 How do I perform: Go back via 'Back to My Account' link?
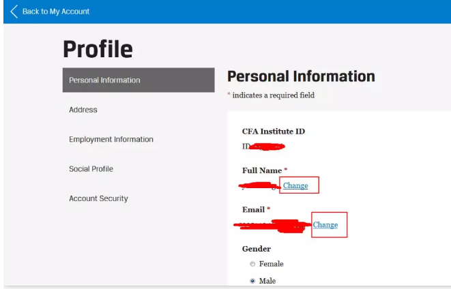(x=55, y=12)
